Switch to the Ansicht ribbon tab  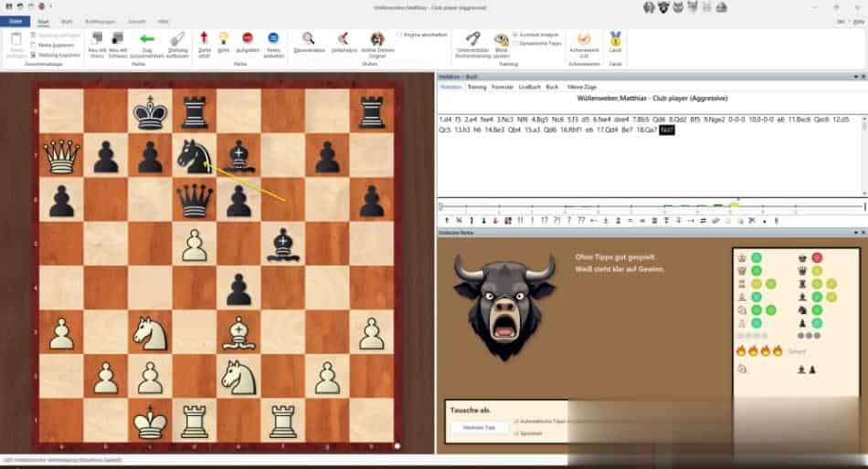tap(137, 22)
